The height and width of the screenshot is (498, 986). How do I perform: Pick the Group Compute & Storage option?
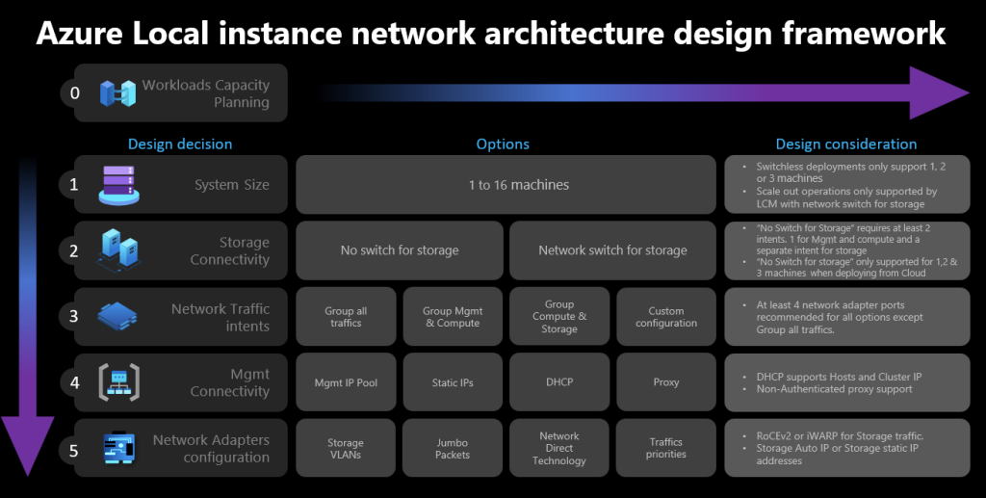559,317
